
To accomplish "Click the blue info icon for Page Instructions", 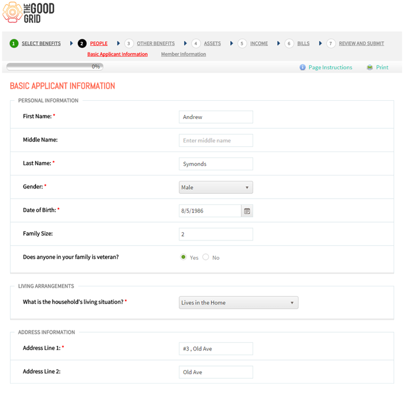I will (303, 67).
